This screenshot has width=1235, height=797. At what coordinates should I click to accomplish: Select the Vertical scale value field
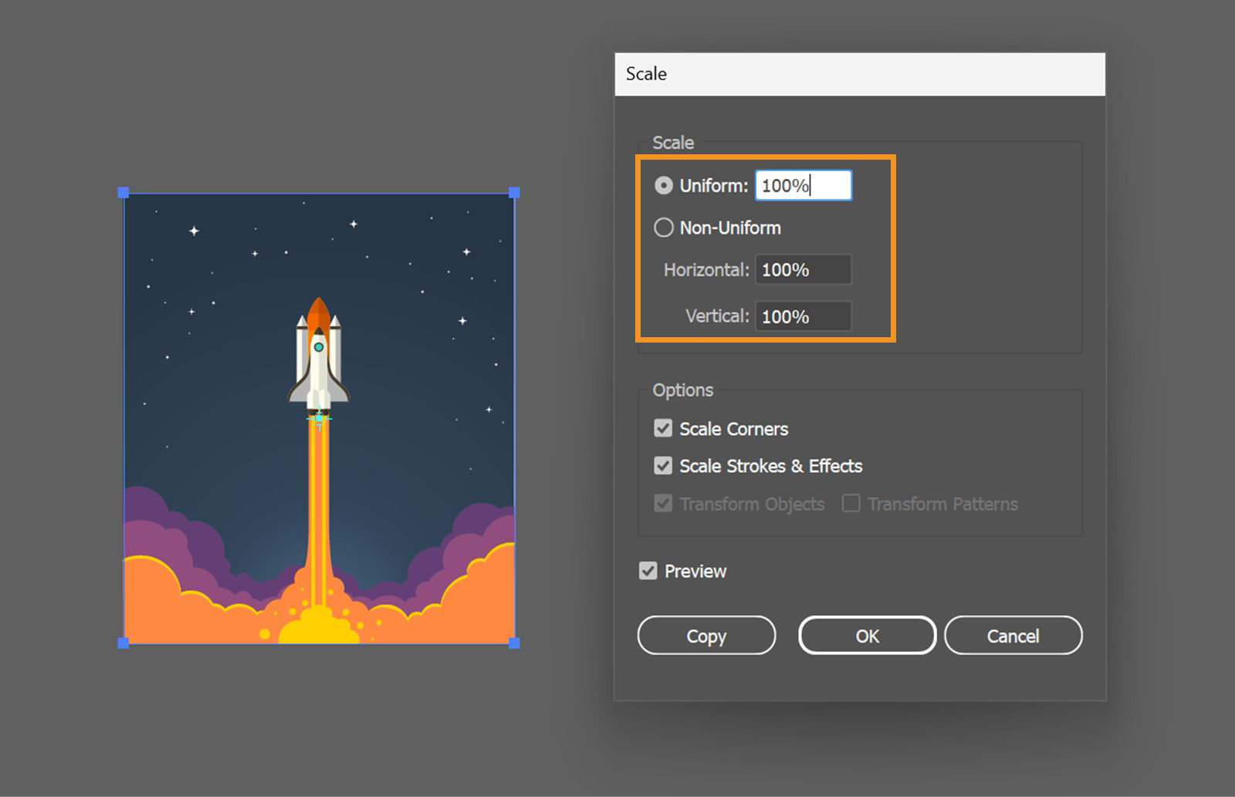[803, 316]
